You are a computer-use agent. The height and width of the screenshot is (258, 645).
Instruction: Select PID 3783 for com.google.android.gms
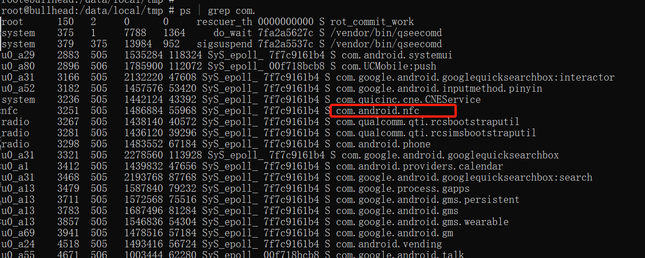tap(68, 211)
